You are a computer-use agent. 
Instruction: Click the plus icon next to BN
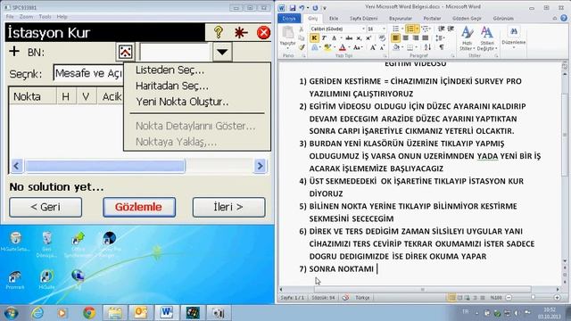pos(14,52)
